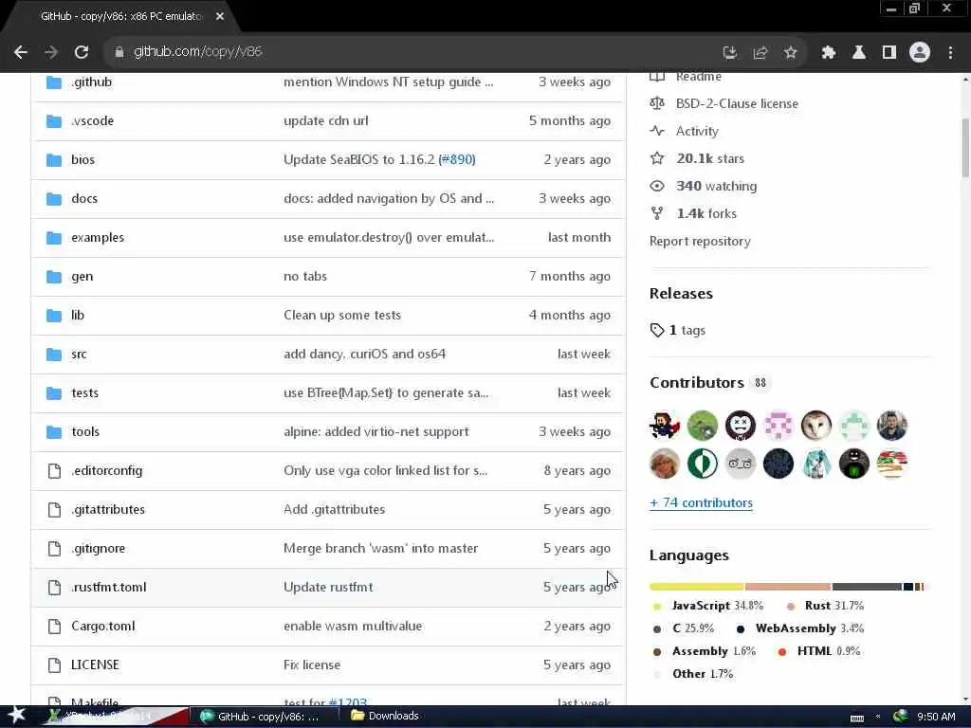Viewport: 971px width, 728px height.
Task: Select the GitHub copy/v86 browser tab
Action: [x=121, y=17]
